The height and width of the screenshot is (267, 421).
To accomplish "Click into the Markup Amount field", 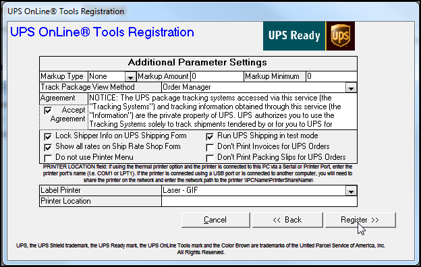I will tap(217, 76).
